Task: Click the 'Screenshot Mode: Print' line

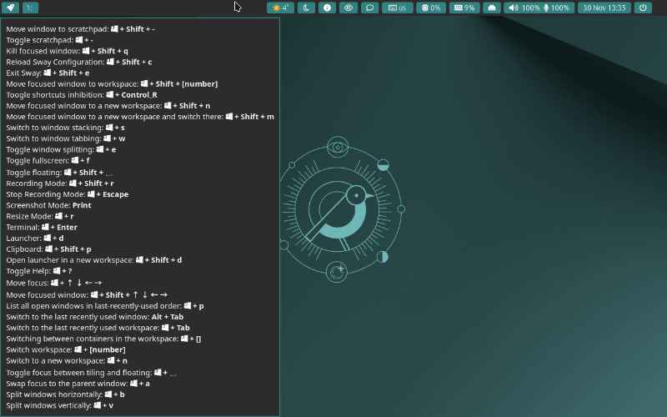Action: click(48, 205)
